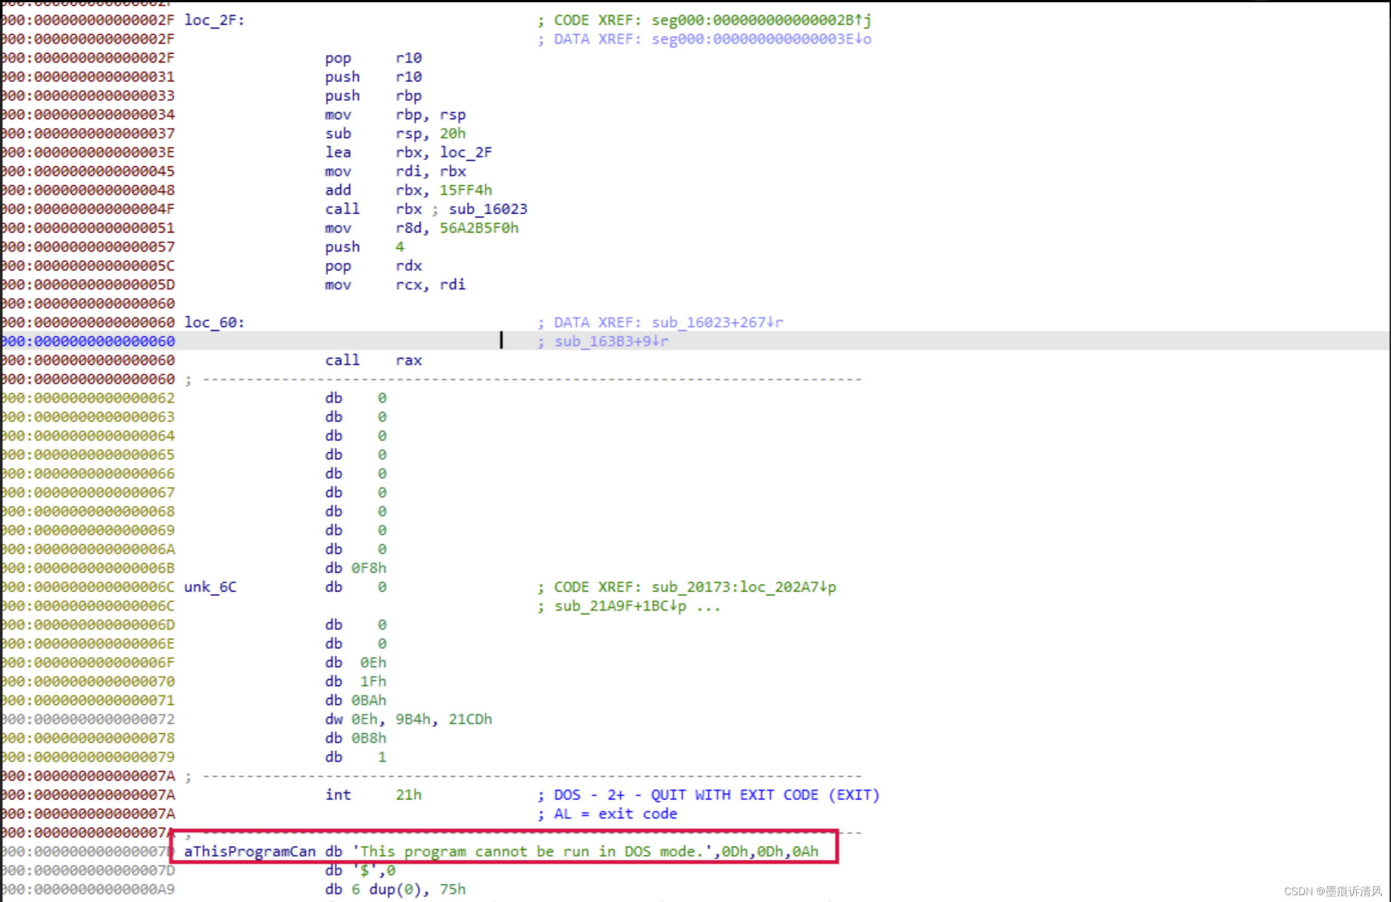1391x902 pixels.
Task: Click the call rax instruction
Action: click(373, 361)
